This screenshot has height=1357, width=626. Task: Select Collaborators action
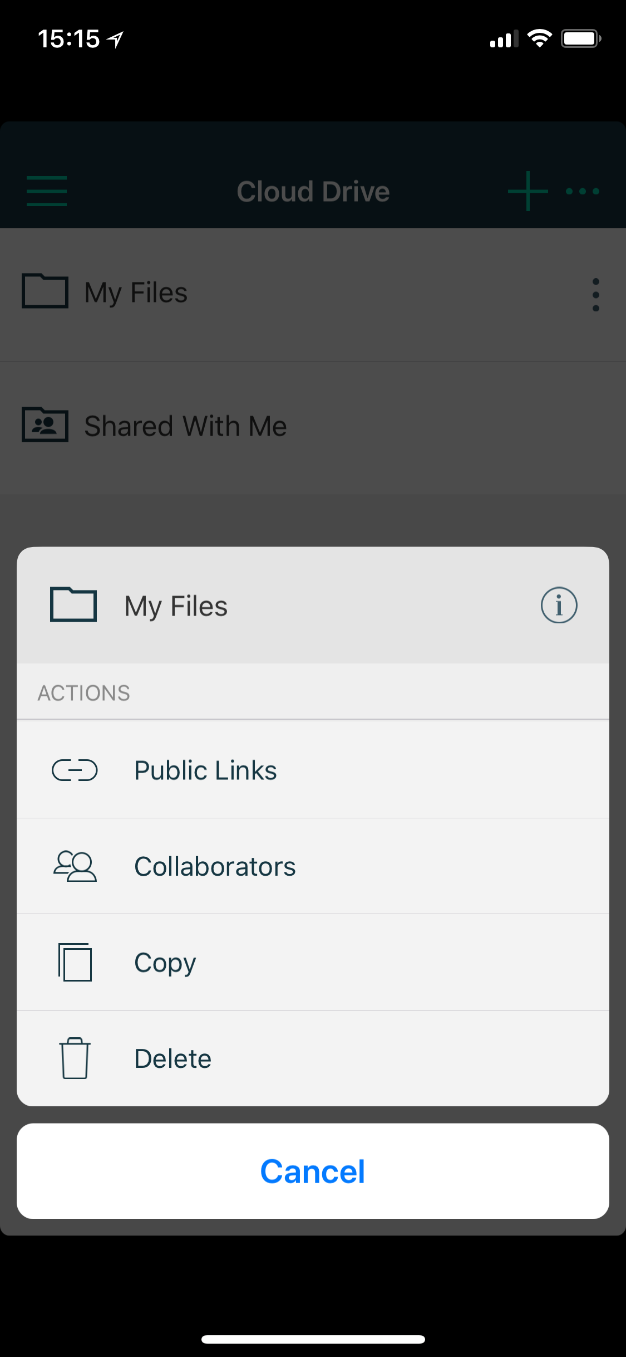pos(313,866)
